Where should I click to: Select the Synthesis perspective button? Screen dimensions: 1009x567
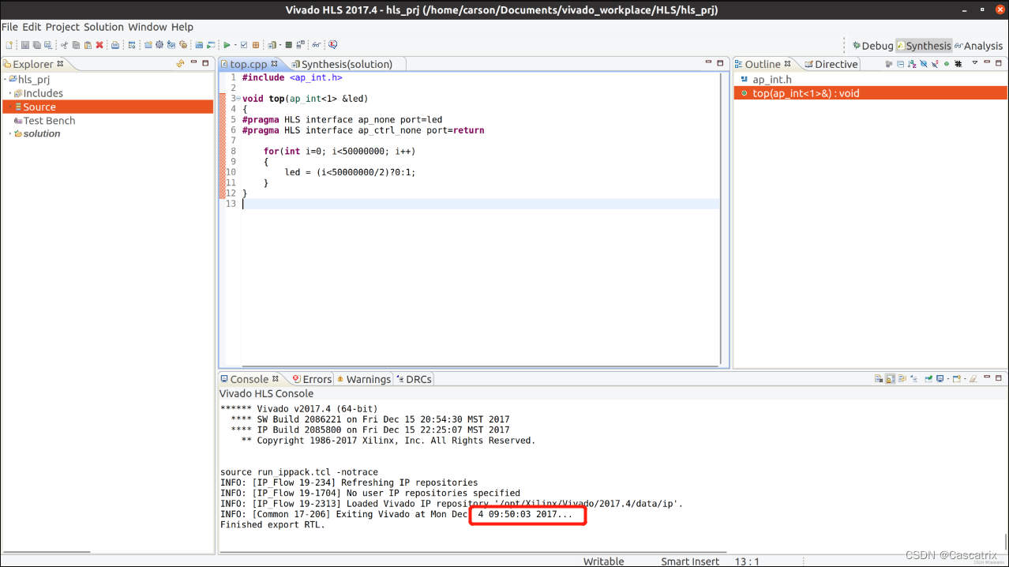tap(924, 46)
